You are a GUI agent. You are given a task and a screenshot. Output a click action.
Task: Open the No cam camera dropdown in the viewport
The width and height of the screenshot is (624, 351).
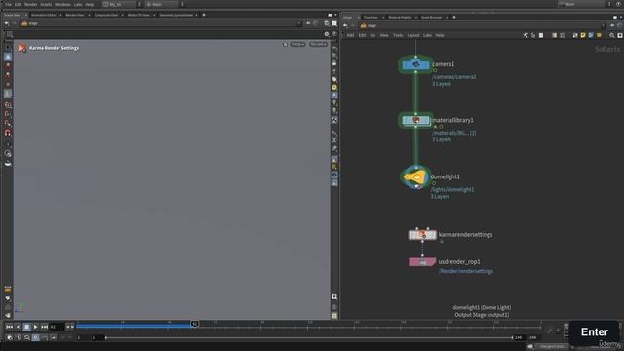point(318,44)
